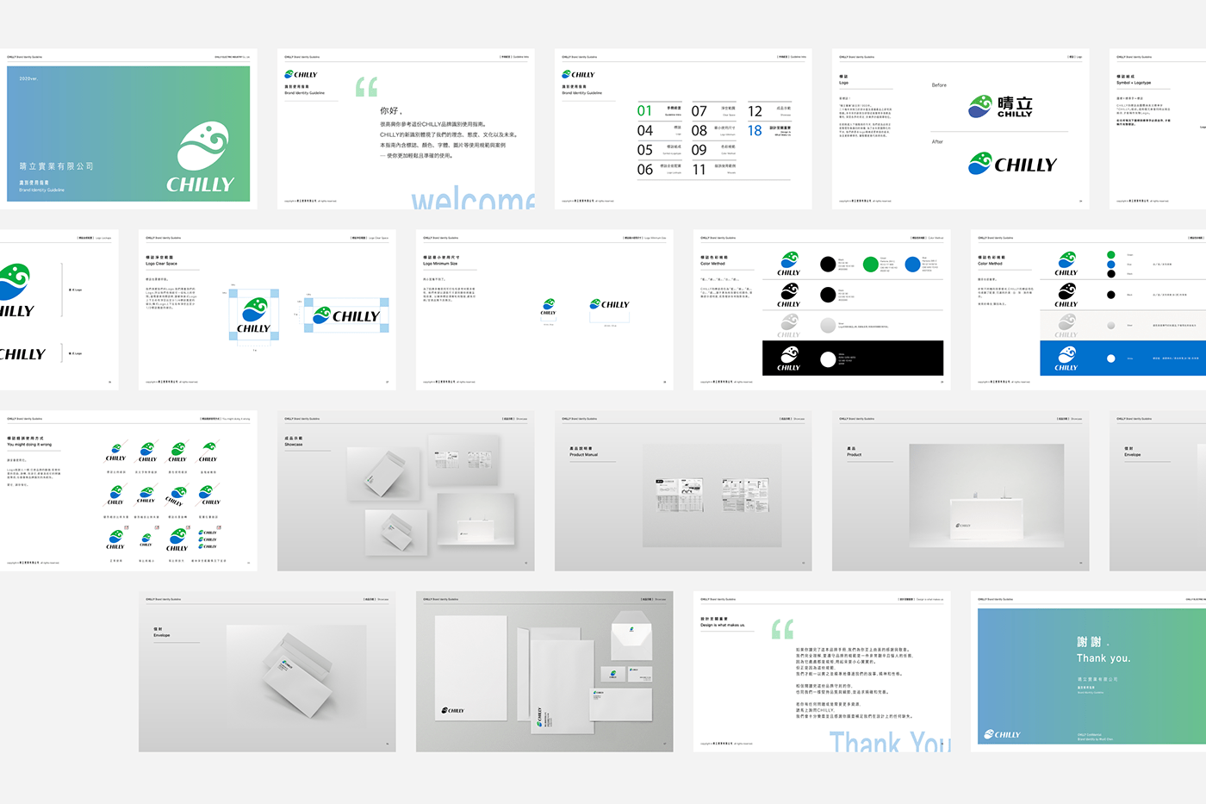Open the Symbol + Logotype slide
The image size is (1206, 804).
[1158, 128]
